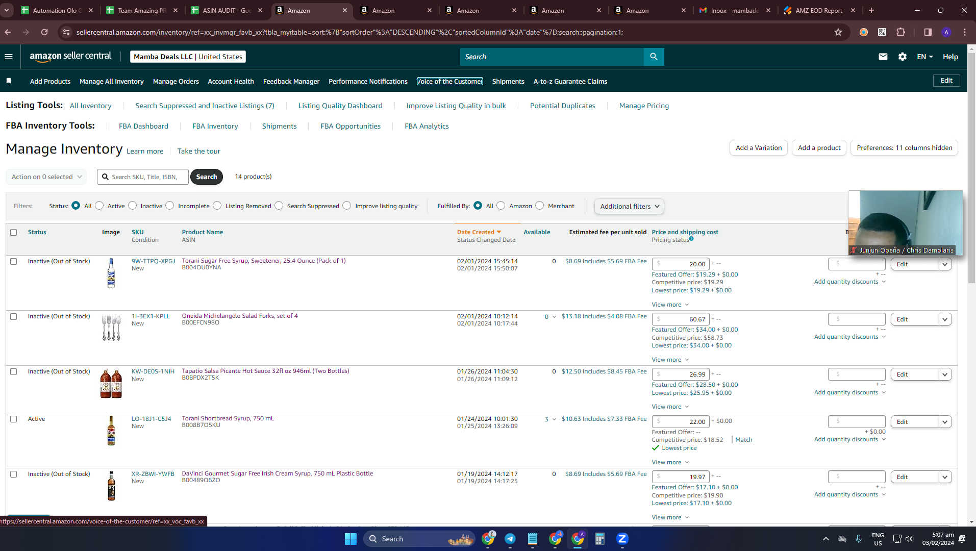Open the Windows Start menu
The width and height of the screenshot is (976, 551).
(x=351, y=539)
